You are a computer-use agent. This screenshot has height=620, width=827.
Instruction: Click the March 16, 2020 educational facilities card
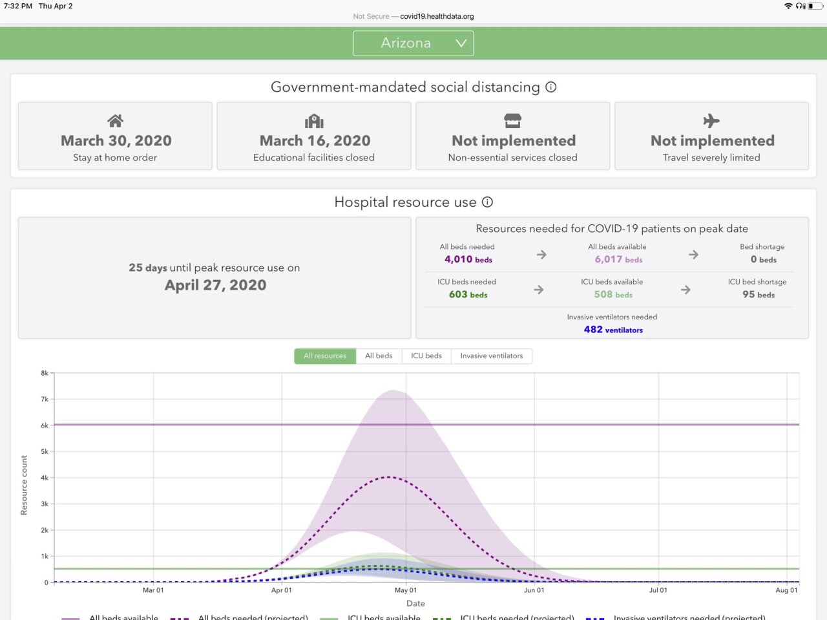point(314,136)
